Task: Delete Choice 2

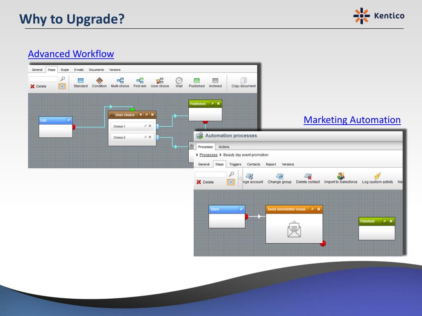Action: [150, 137]
